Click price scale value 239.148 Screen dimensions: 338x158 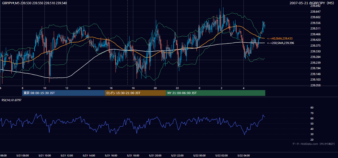pyautogui.click(x=315, y=74)
